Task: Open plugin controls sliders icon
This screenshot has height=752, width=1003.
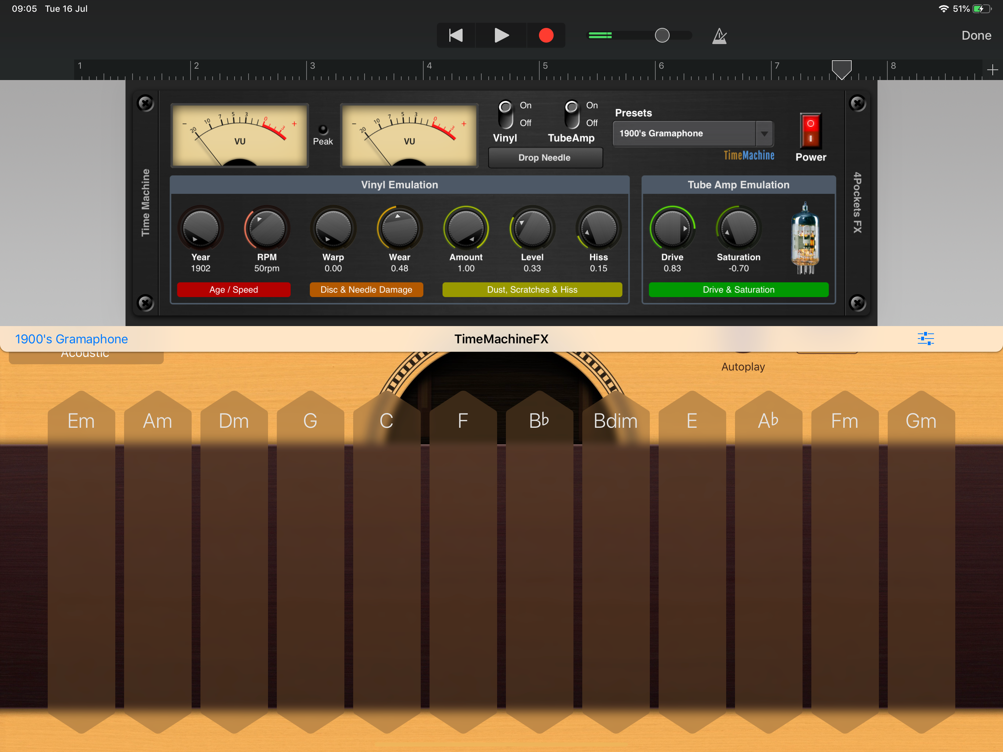Action: coord(925,338)
